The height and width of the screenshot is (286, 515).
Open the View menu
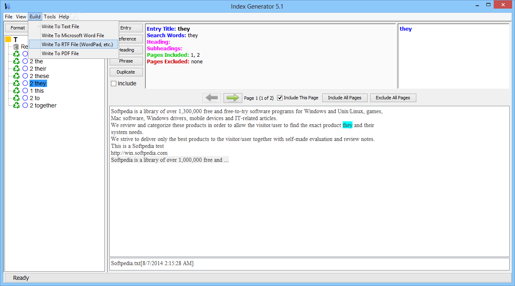[21, 17]
